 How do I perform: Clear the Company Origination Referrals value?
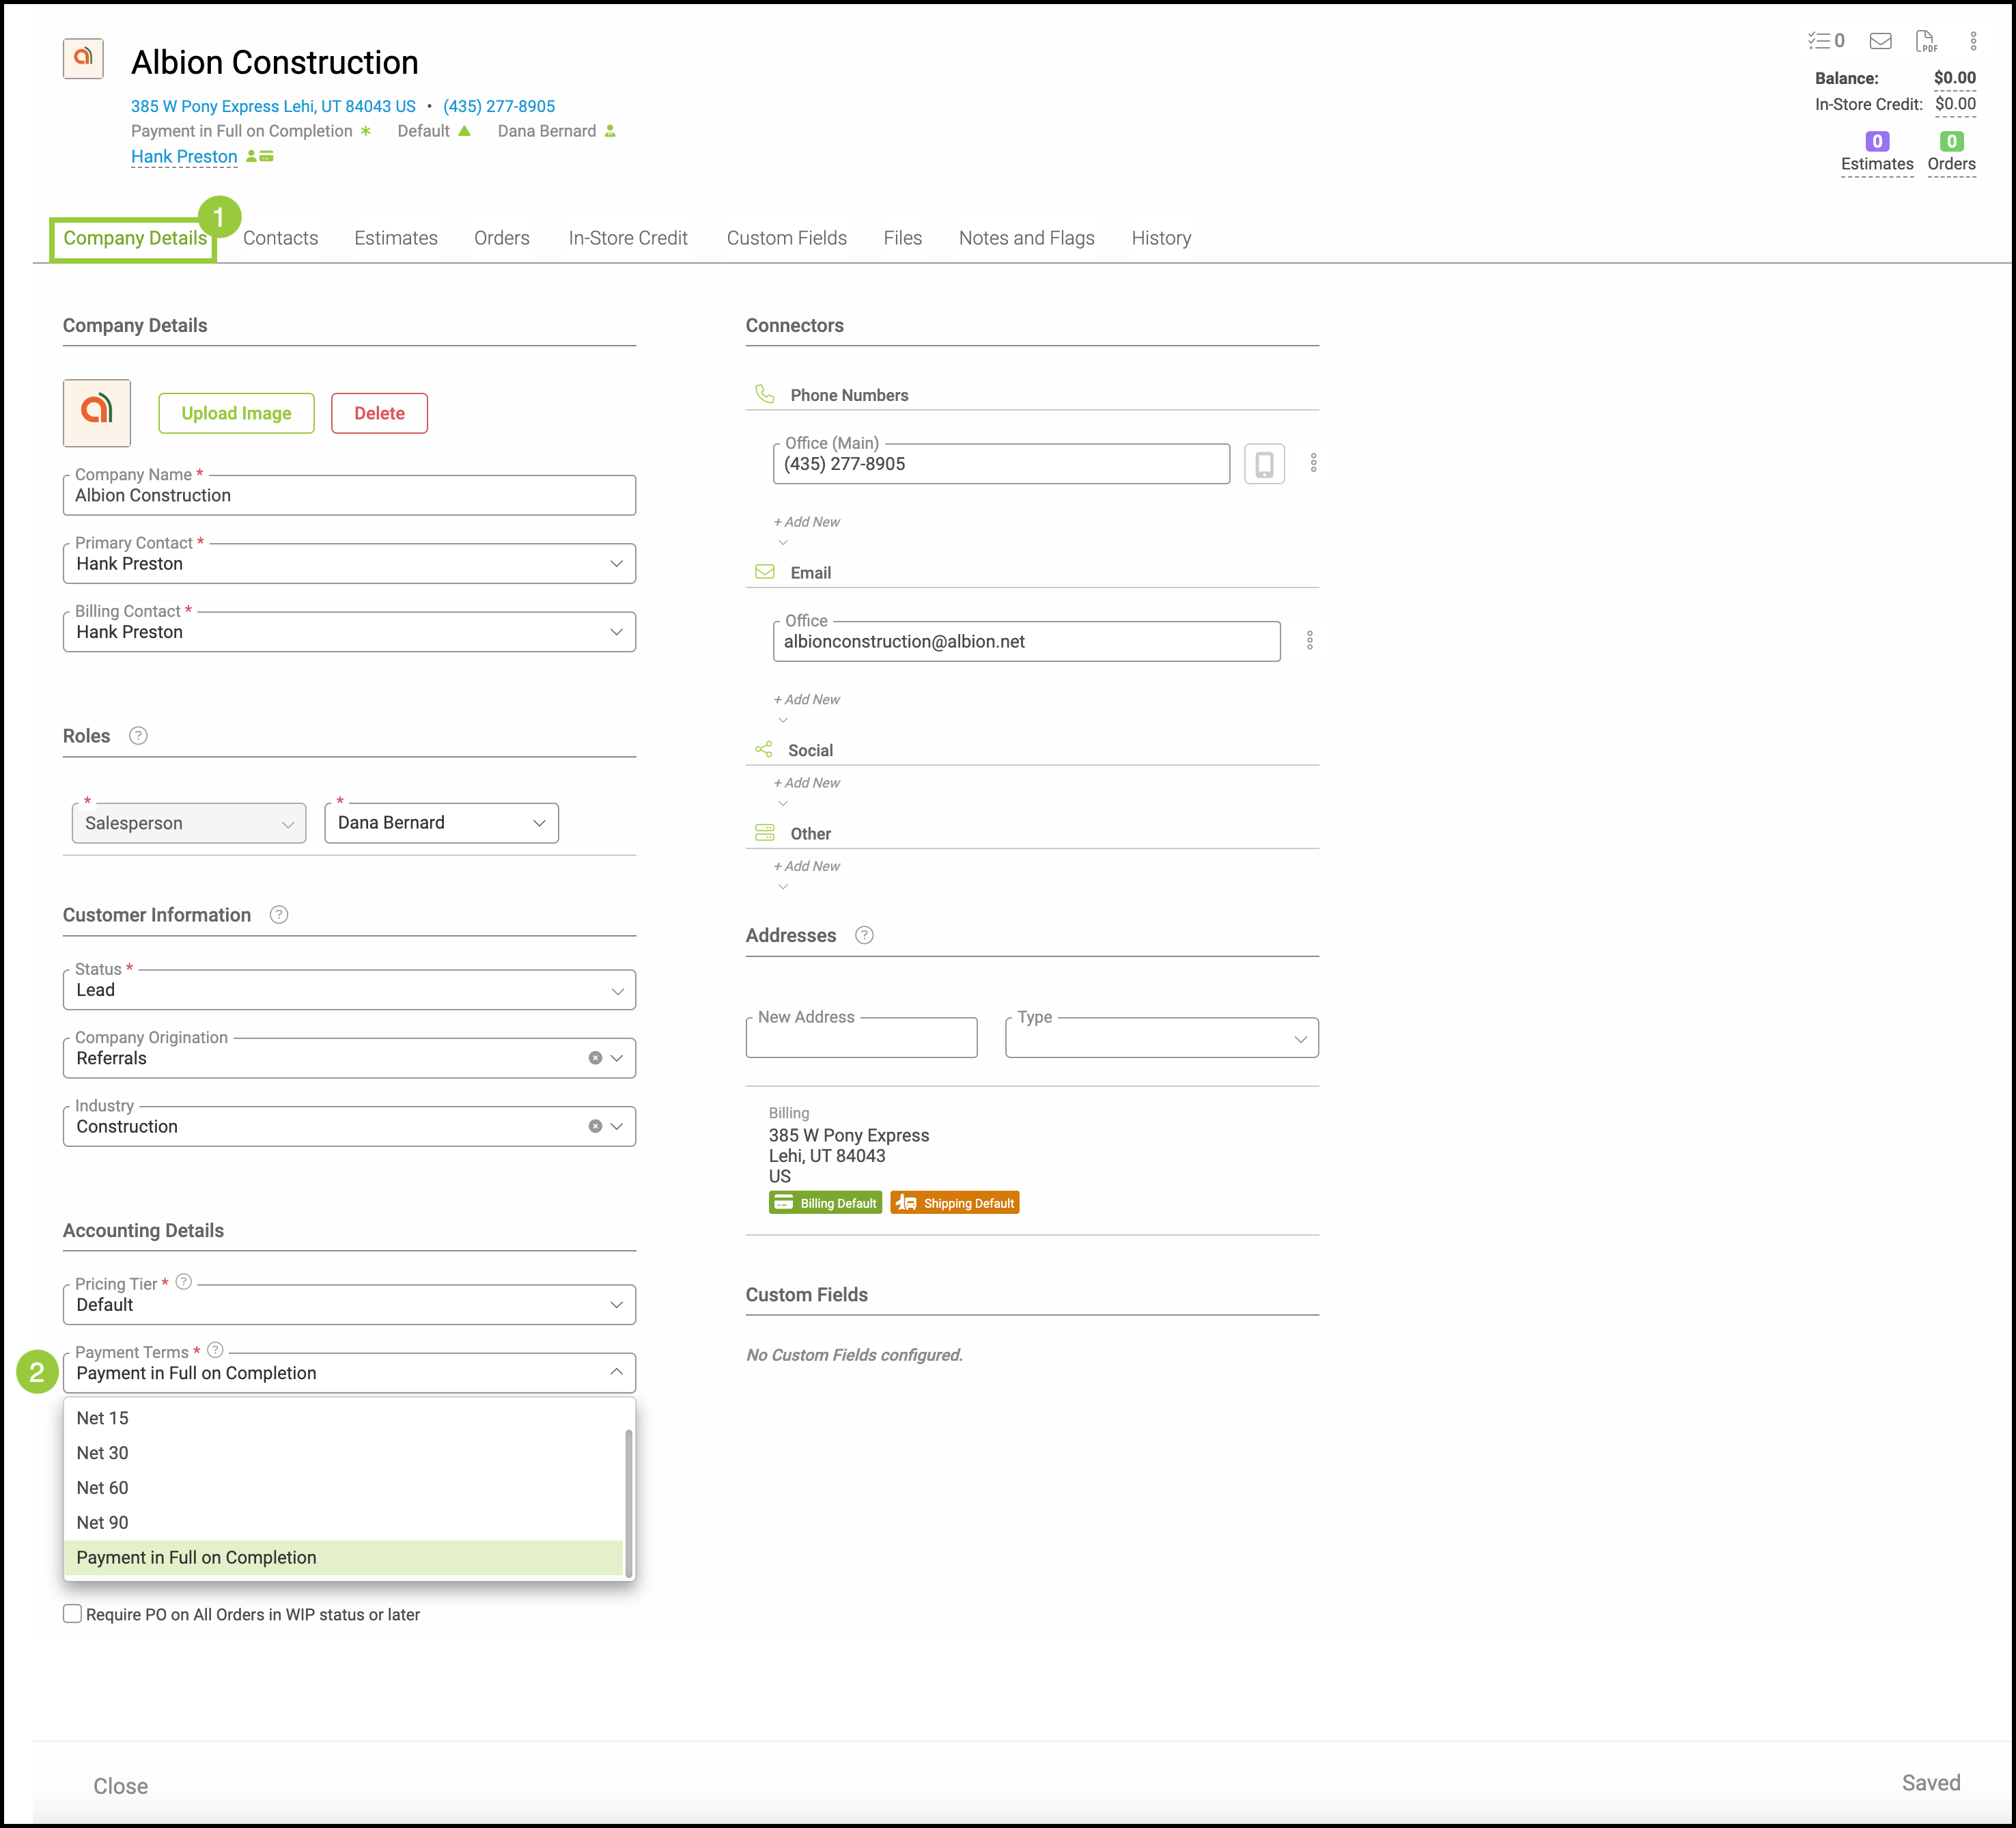pos(595,1058)
